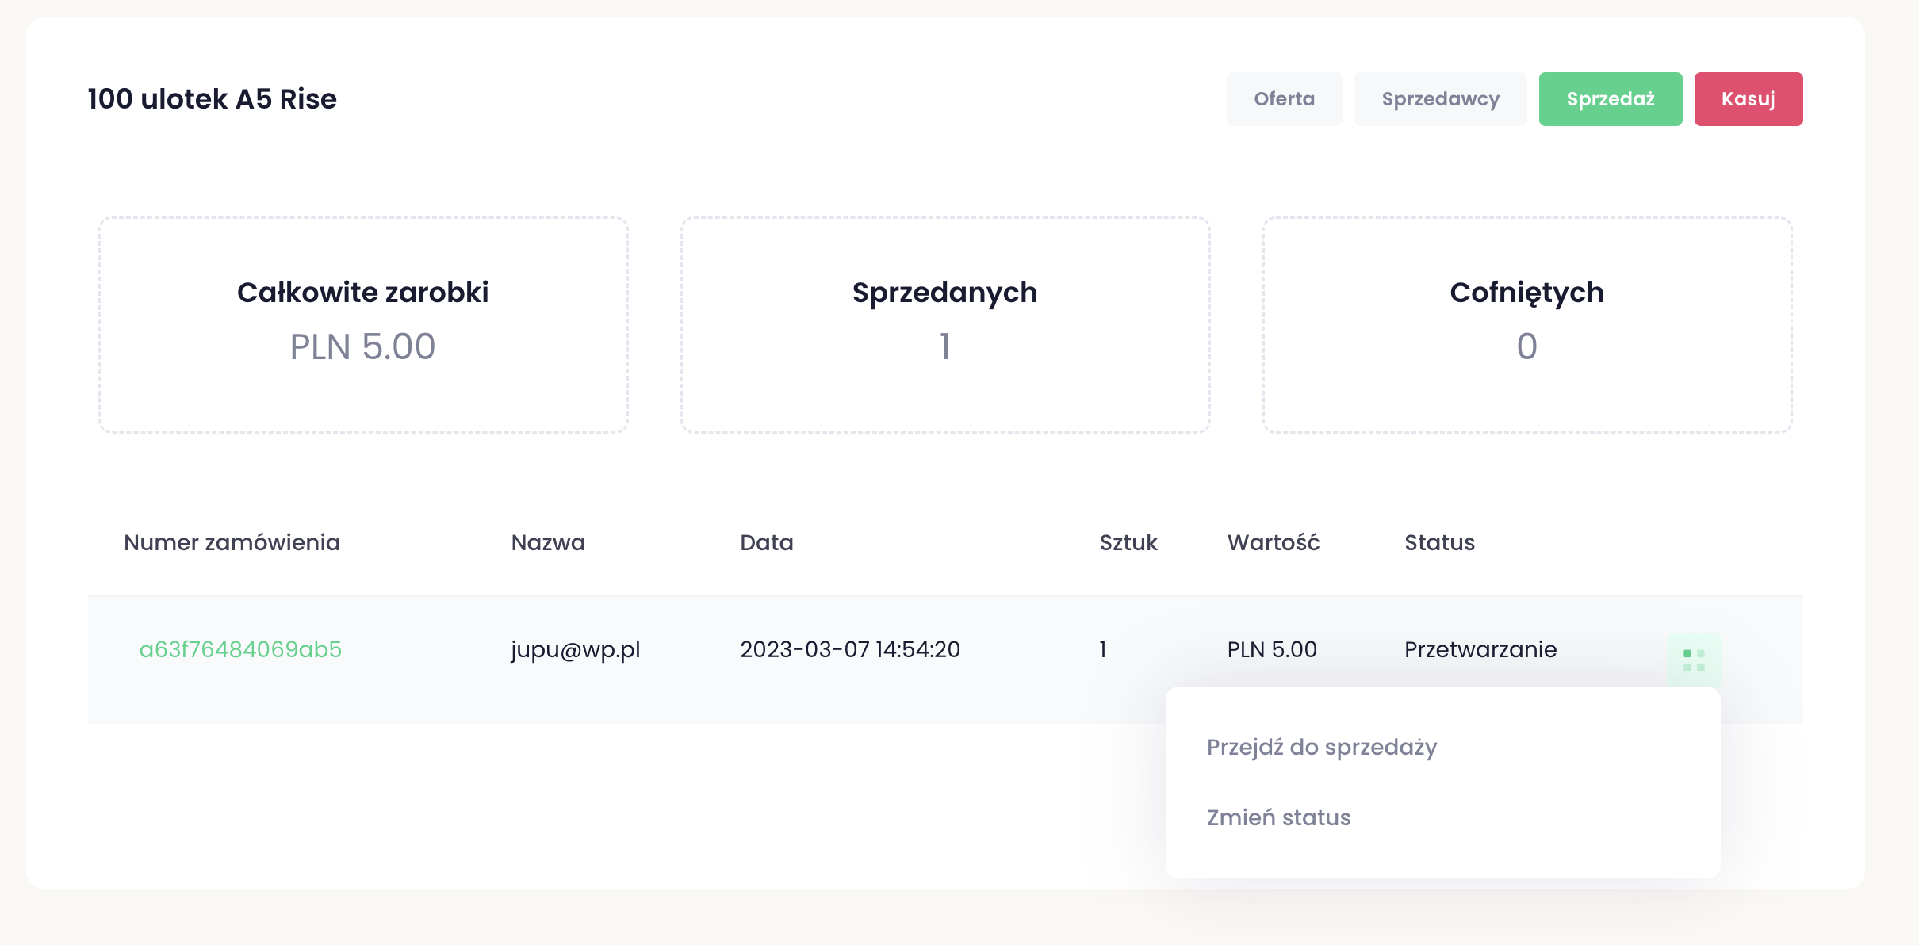Switch to the Sprzedawcy tab
The height and width of the screenshot is (945, 1919).
coord(1440,99)
